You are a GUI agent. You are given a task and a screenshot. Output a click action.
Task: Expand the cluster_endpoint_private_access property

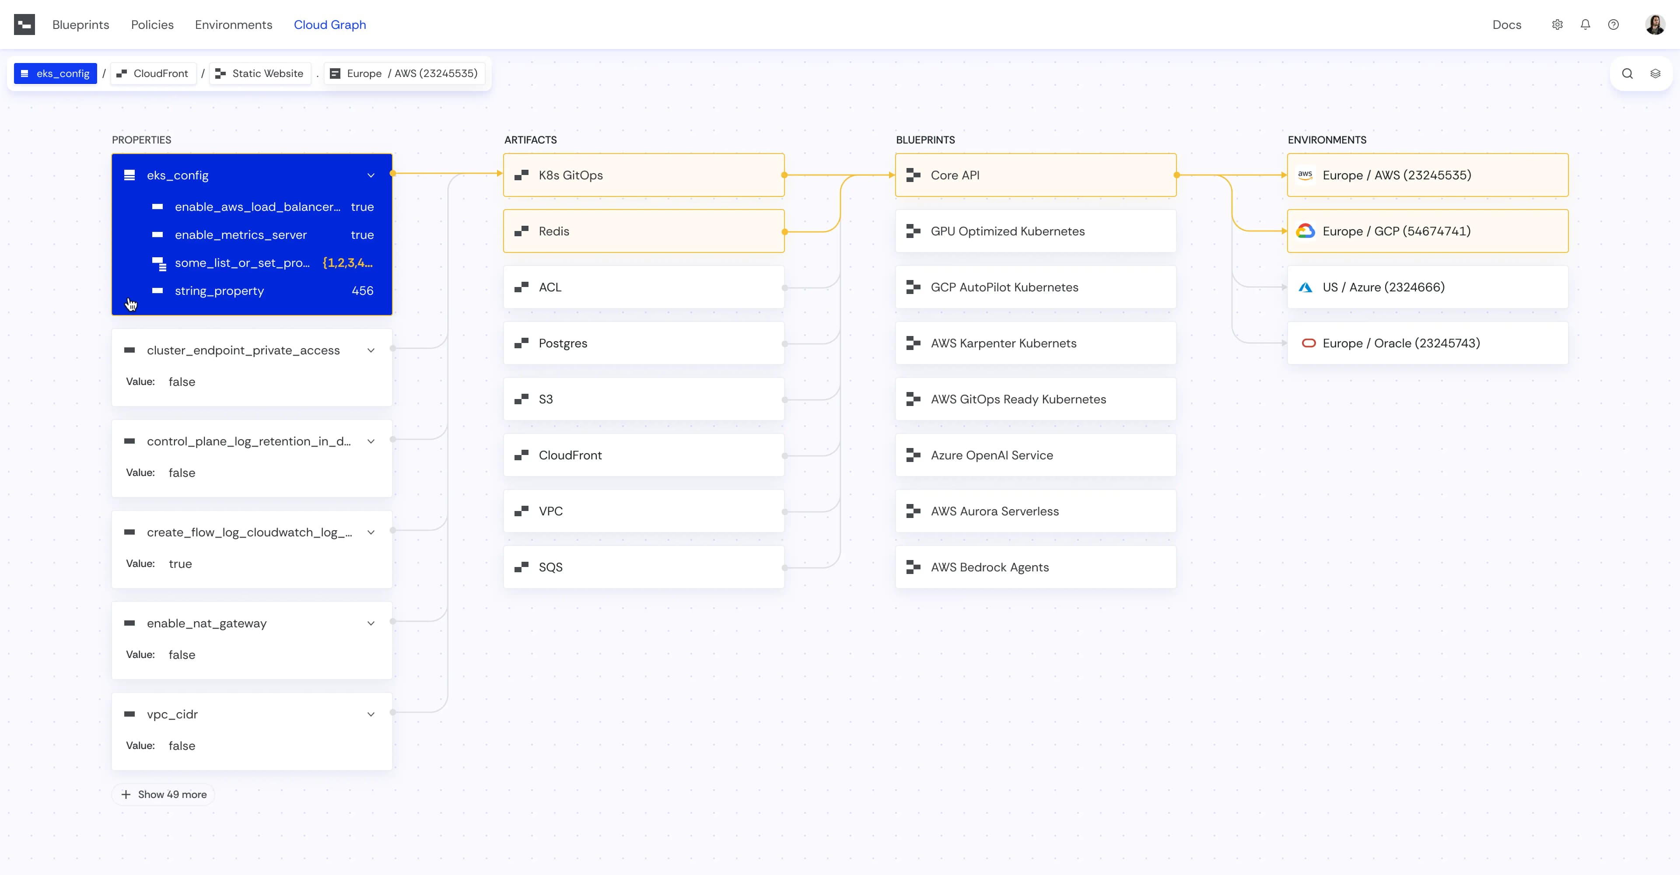tap(370, 350)
